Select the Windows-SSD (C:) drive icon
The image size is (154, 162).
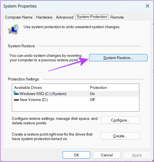(16, 93)
